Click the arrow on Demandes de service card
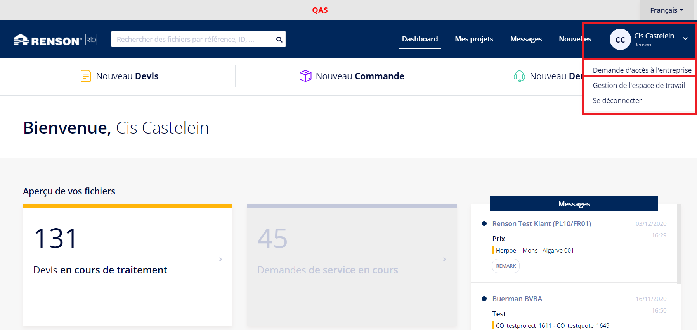The image size is (697, 330). click(444, 259)
